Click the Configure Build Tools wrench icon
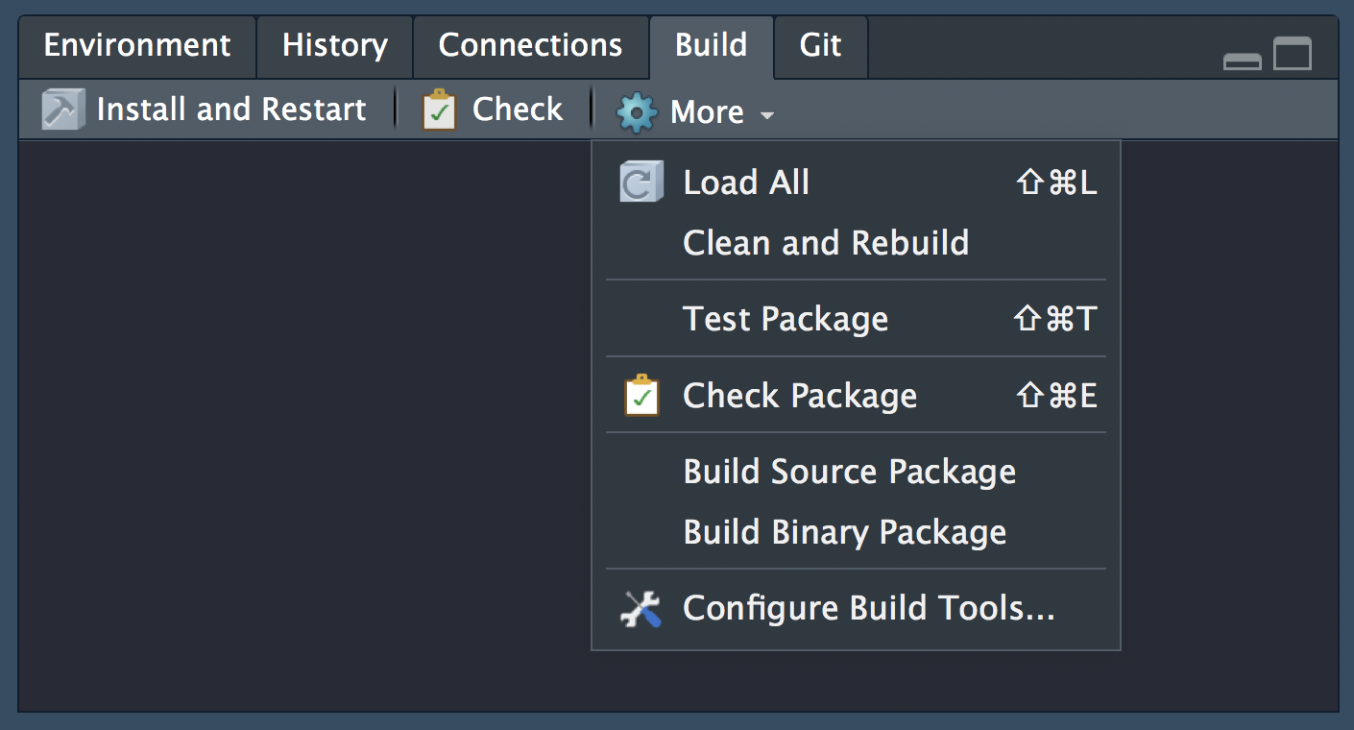 [641, 608]
